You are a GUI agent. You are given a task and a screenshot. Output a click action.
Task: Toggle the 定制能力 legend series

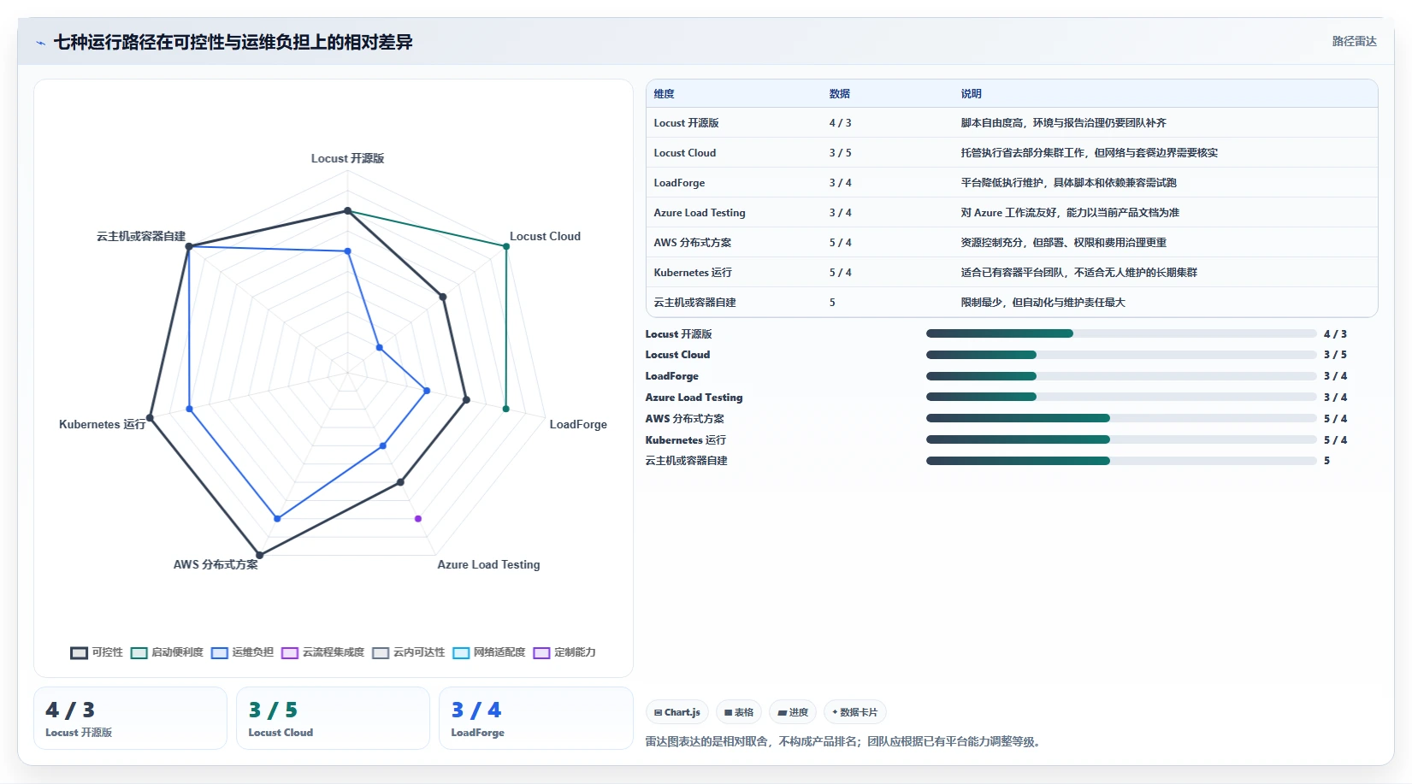[564, 652]
